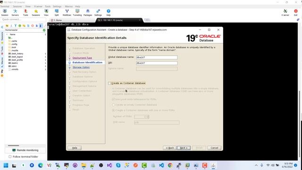
Task: Open Skype from the taskbar
Action: (118, 165)
